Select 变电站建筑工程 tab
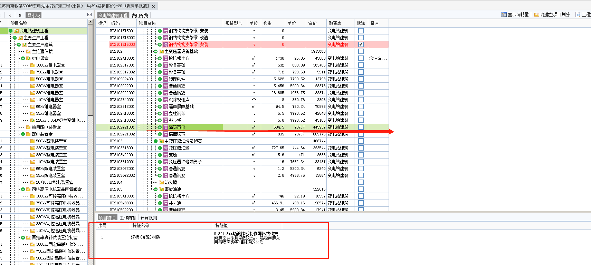The width and height of the screenshot is (591, 265). coord(113,16)
